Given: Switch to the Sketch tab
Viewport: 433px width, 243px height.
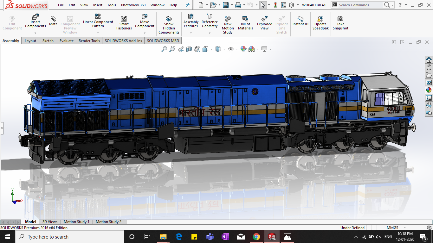Looking at the screenshot, I should click(x=48, y=41).
